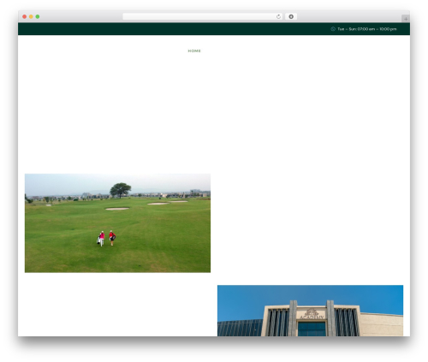Screen dimensions: 428x362
Task: Click the blue glass entrance of the building
Action: [312, 329]
